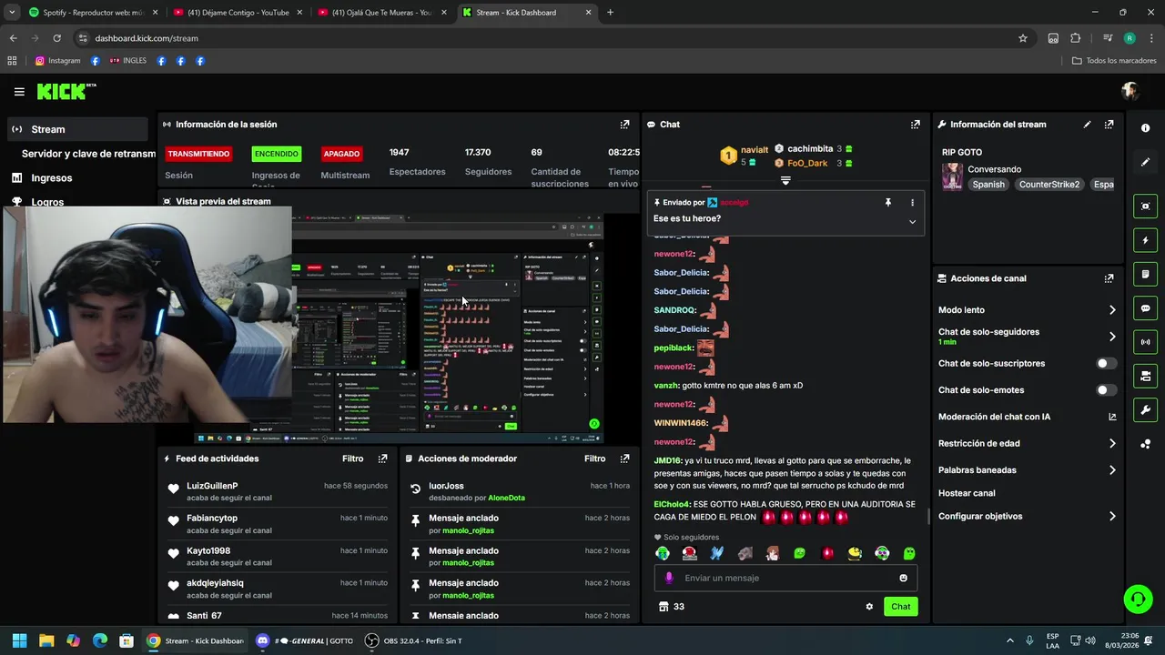Pop out the Acciones de canal panel
1165x655 pixels.
1109,278
